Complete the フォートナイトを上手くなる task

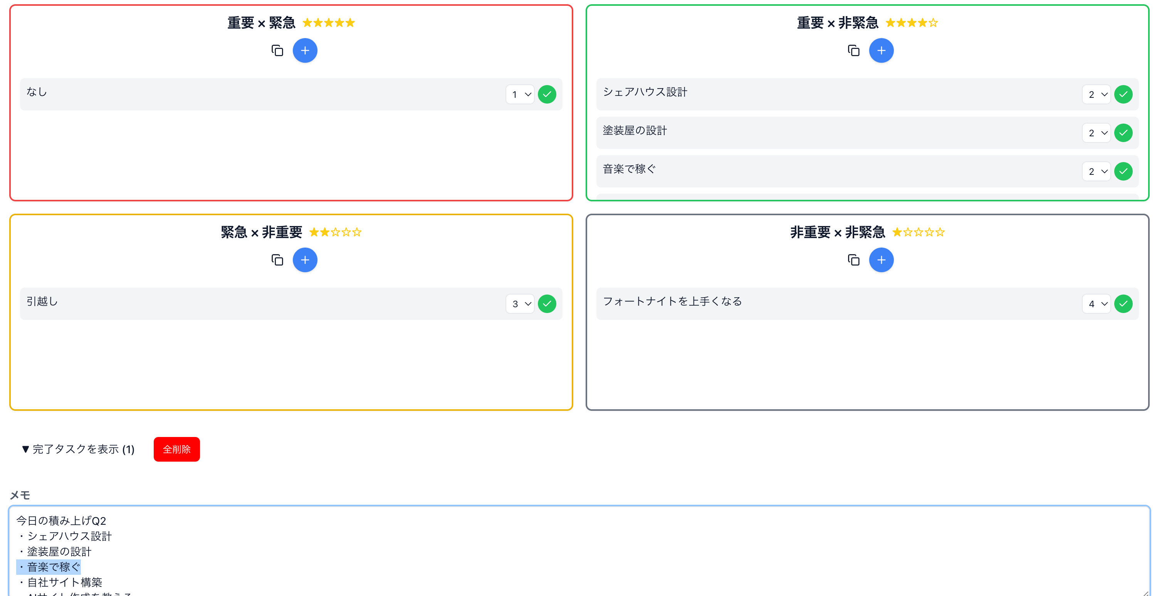coord(1123,304)
